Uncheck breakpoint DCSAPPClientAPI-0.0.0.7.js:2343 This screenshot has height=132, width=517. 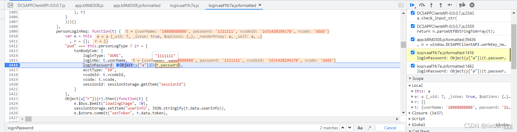pyautogui.click(x=413, y=13)
